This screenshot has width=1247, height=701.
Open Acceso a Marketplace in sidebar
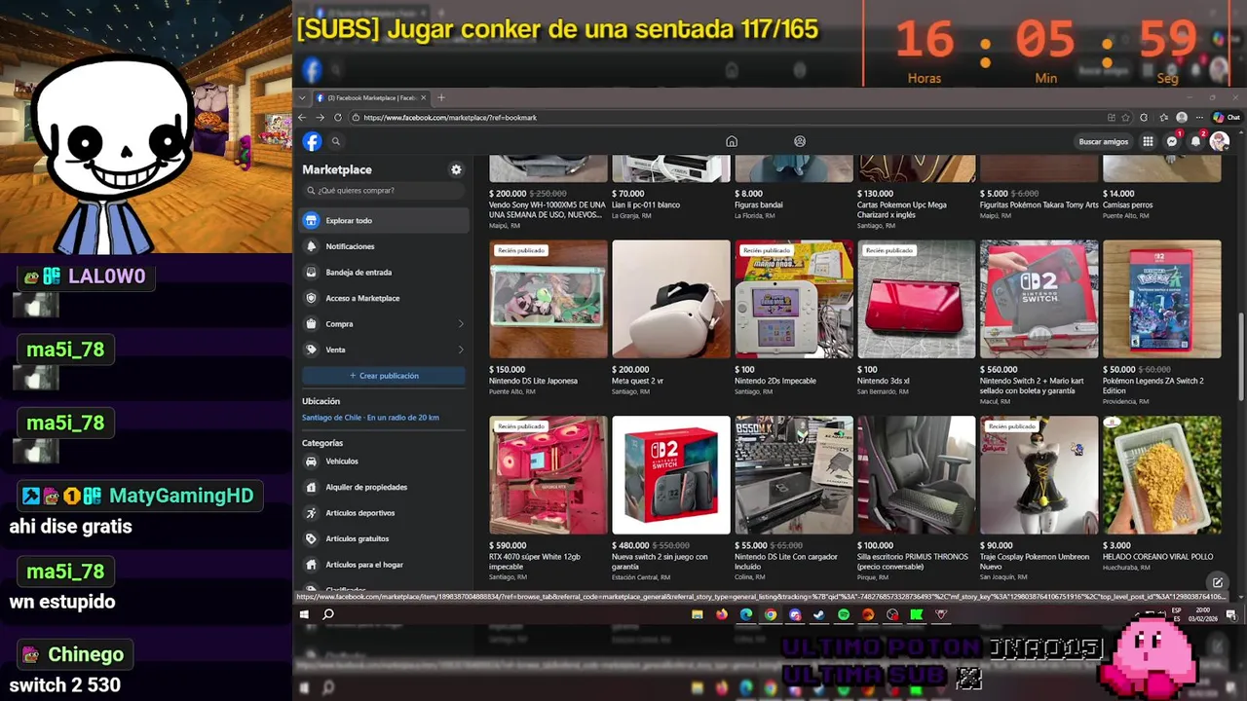(385, 298)
